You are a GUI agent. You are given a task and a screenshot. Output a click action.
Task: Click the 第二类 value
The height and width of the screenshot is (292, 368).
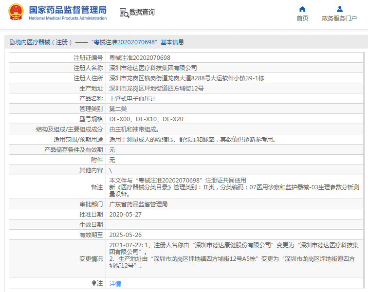click(118, 109)
